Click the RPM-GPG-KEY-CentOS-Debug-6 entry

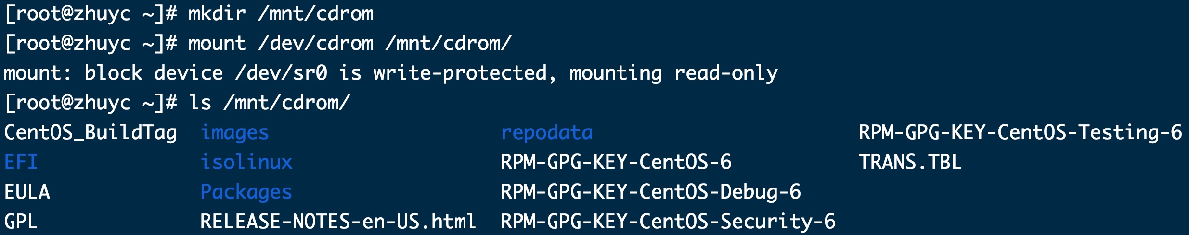tap(650, 192)
